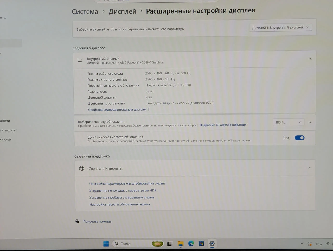333x251 pixels.
Task: Click the 8-бит bit depth value
Action: (150, 91)
